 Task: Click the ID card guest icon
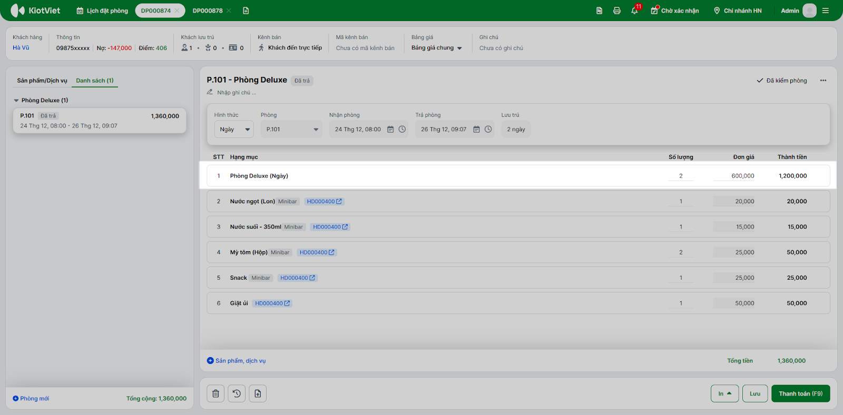[233, 48]
